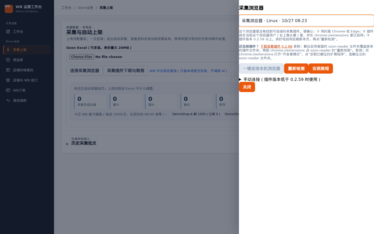This screenshot has height=234, width=374.
Task: Select 采集上架 sidebar item
Action: (27, 50)
